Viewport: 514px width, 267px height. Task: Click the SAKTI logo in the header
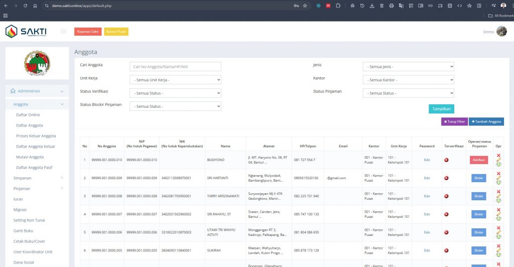coord(26,32)
